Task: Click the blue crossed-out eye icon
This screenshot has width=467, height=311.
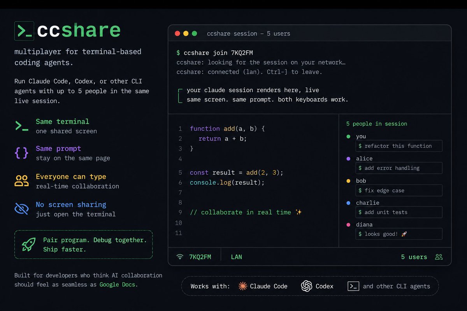Action: click(x=21, y=208)
